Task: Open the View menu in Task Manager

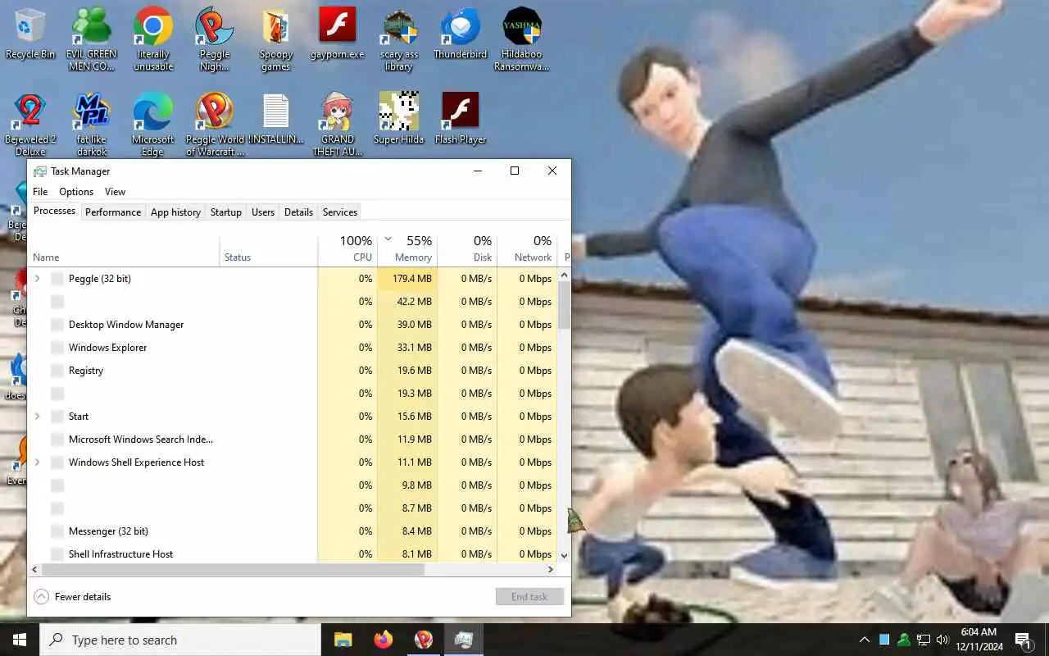Action: [x=115, y=192]
